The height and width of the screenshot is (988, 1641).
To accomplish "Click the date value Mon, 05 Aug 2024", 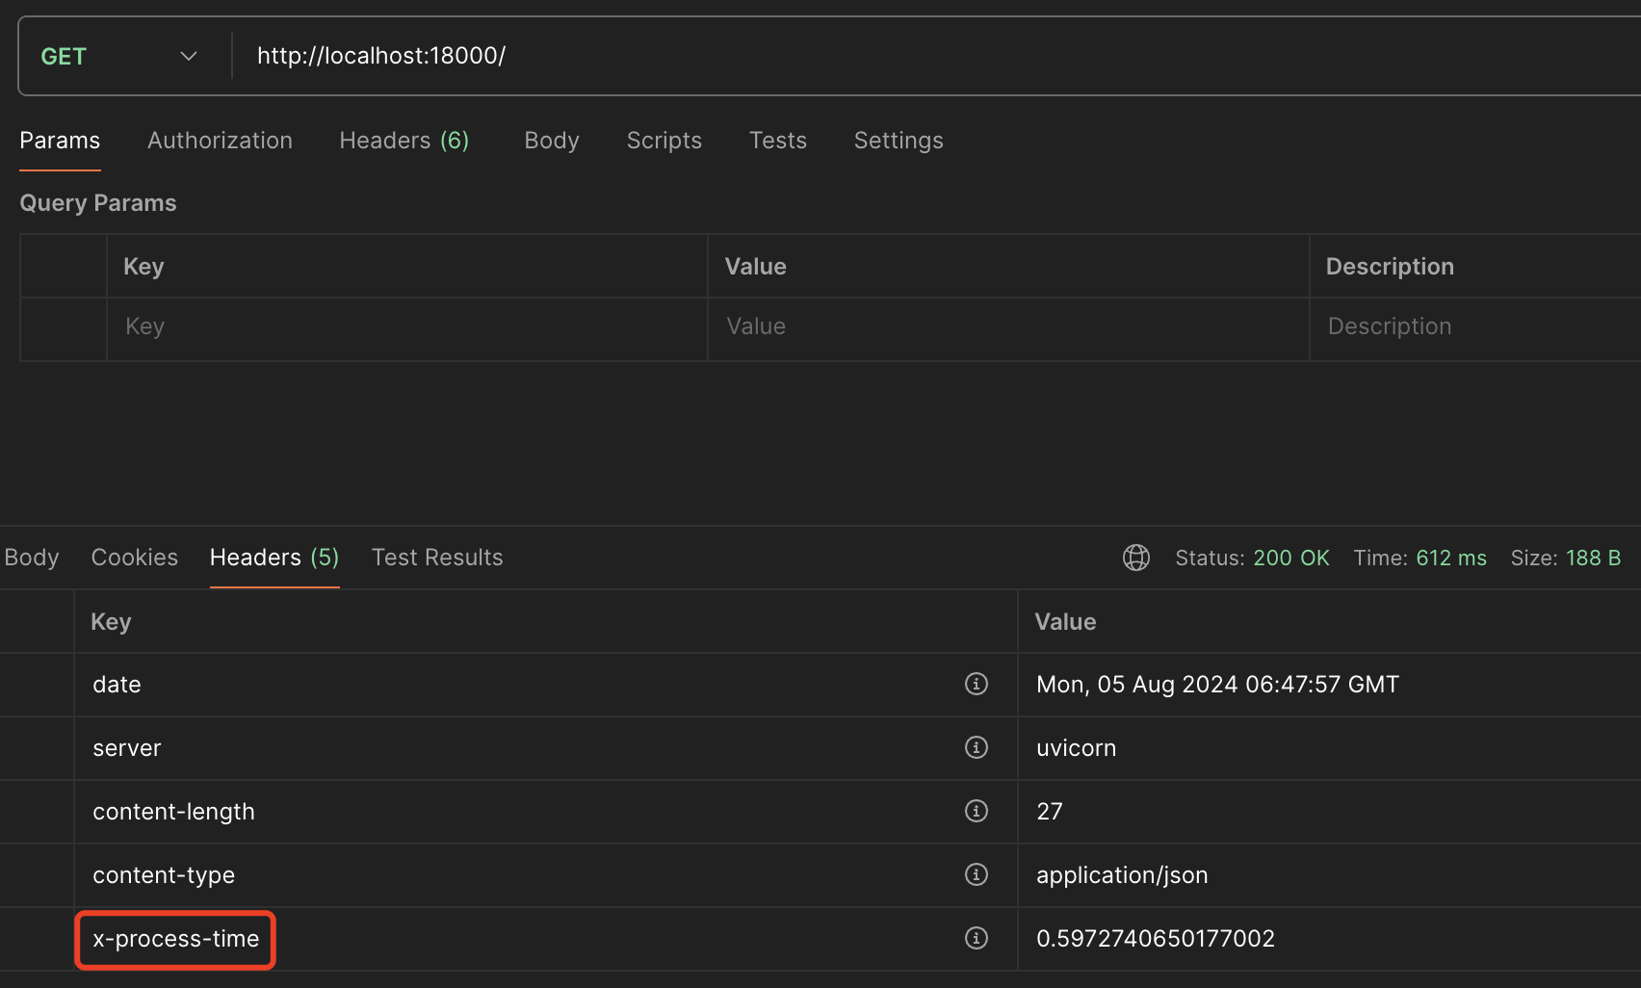I will click(x=1217, y=685).
